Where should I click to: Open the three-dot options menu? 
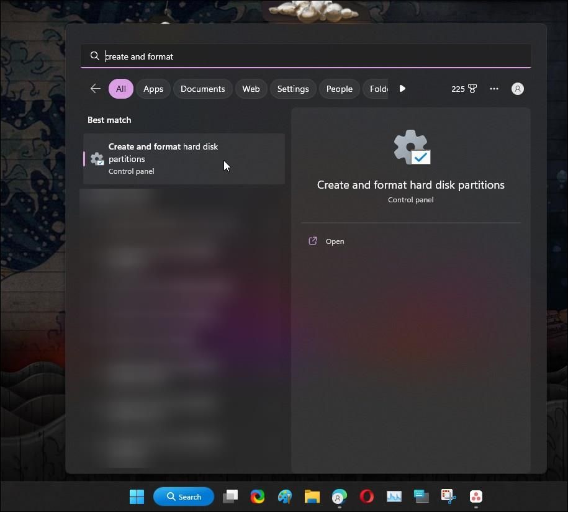point(494,89)
